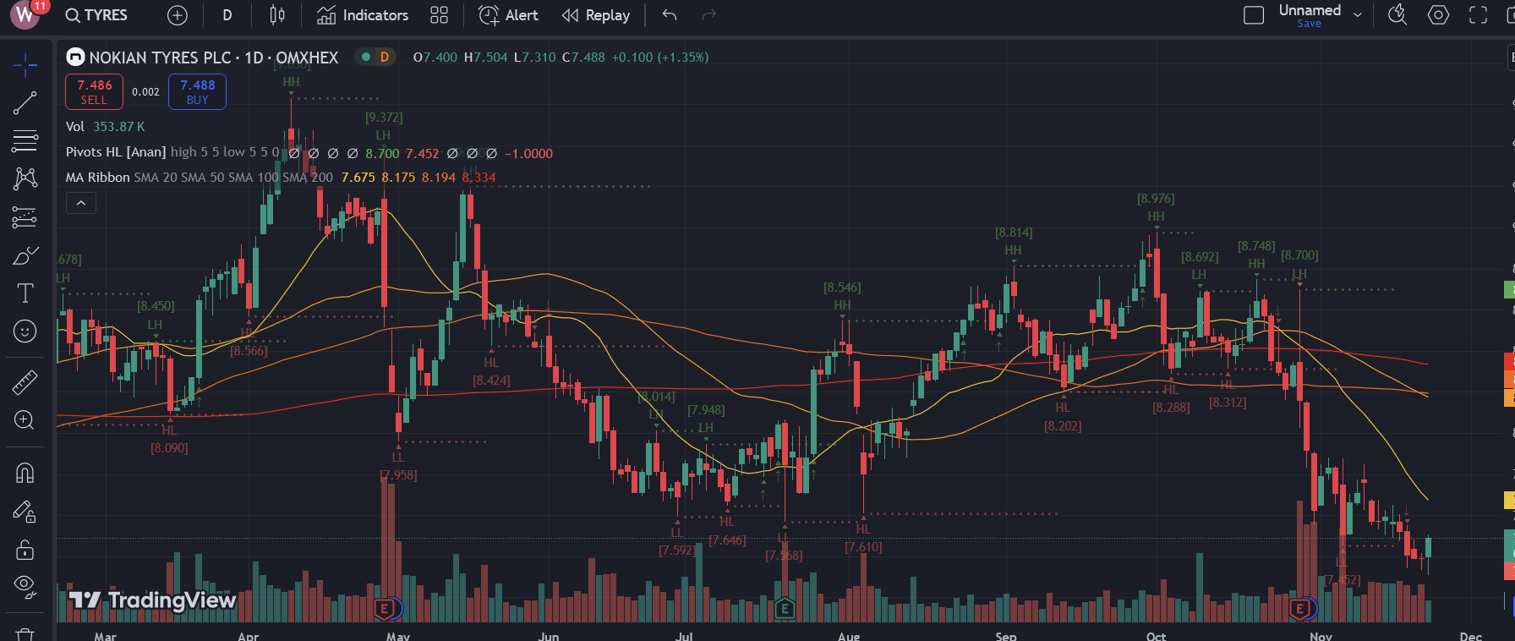This screenshot has height=641, width=1515.
Task: Create a new Alert
Action: [508, 15]
